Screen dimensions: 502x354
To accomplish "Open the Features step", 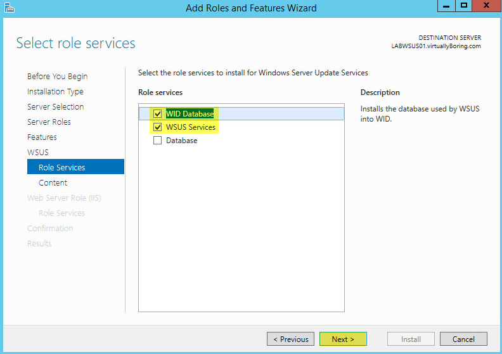I will [42, 137].
